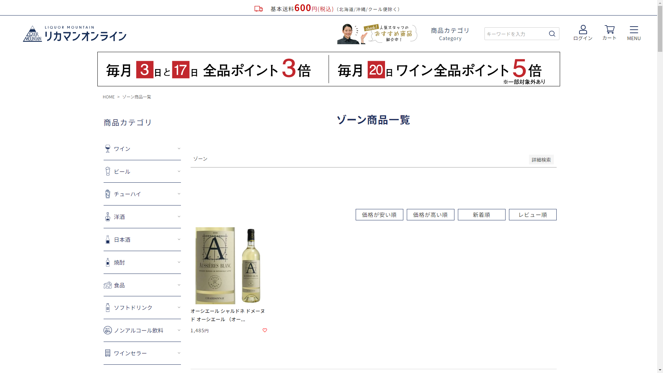Image resolution: width=663 pixels, height=373 pixels.
Task: Click the beer mug category icon
Action: click(x=108, y=171)
